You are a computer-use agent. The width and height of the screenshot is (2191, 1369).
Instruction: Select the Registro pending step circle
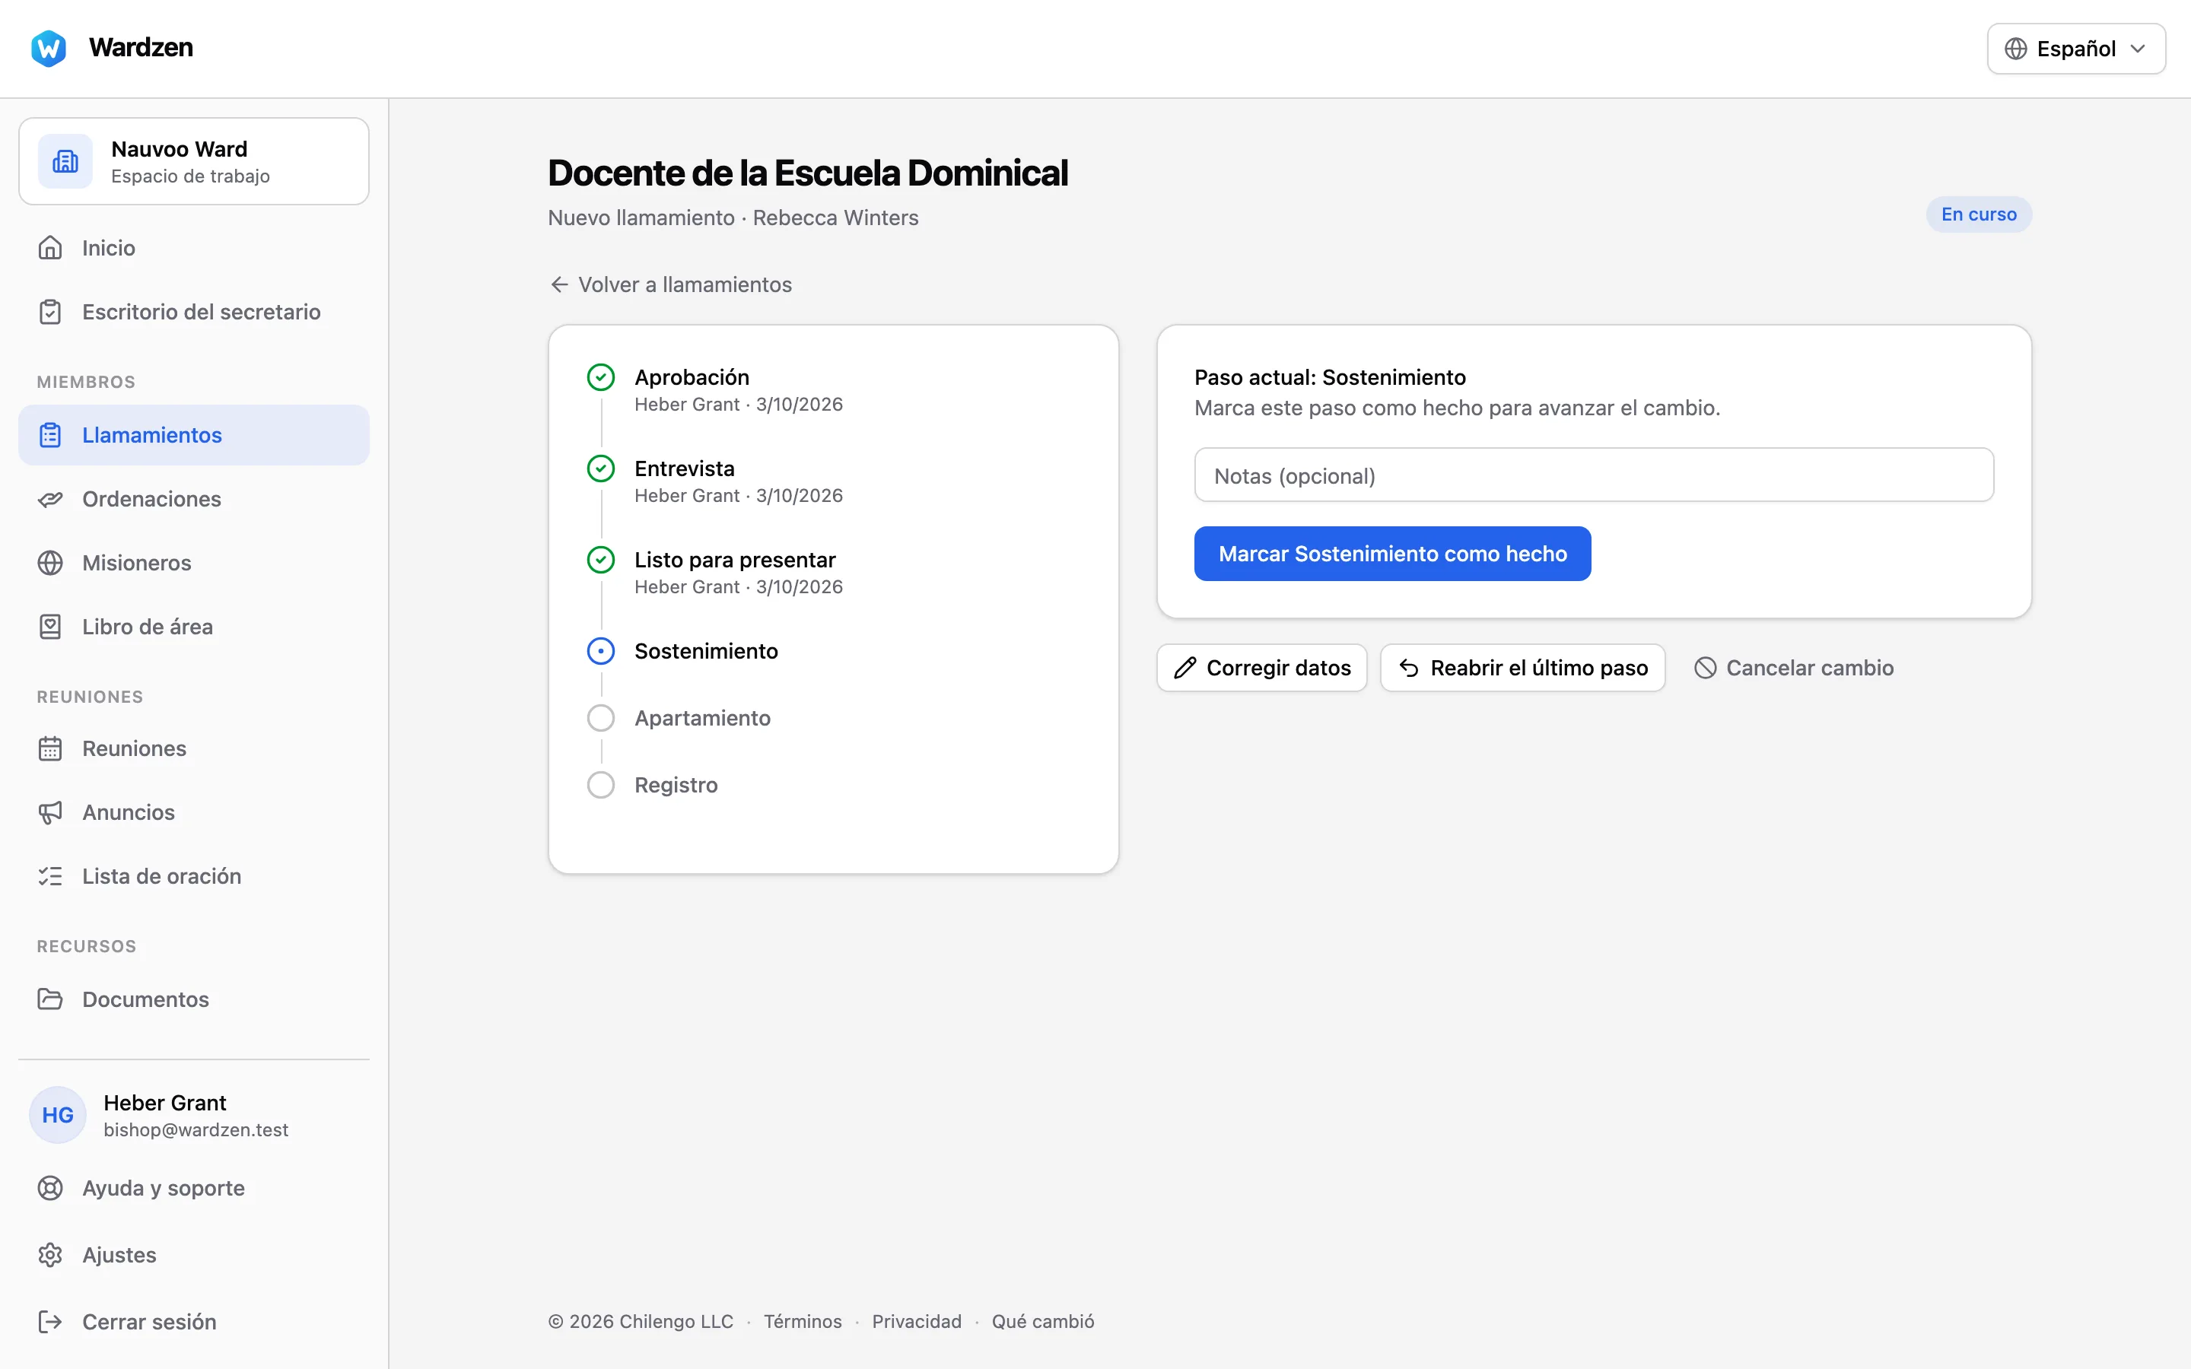[601, 785]
